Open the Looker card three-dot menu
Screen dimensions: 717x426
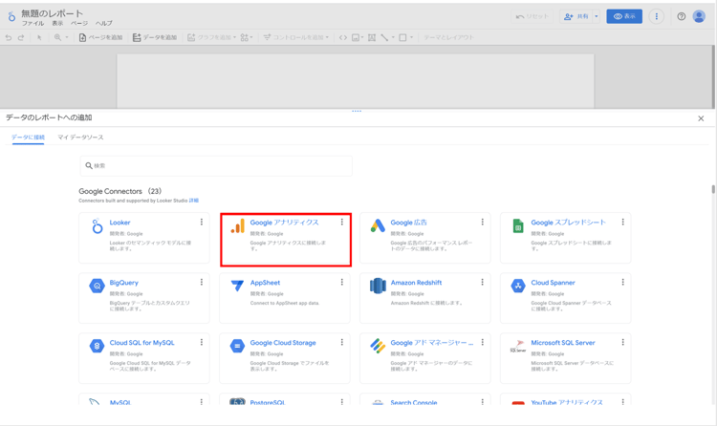point(202,223)
